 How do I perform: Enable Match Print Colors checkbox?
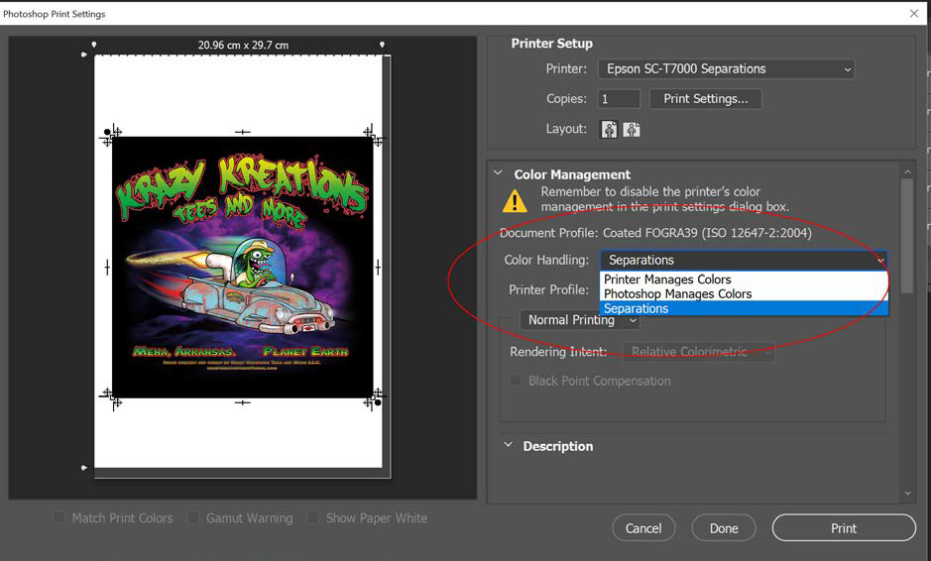pos(59,517)
